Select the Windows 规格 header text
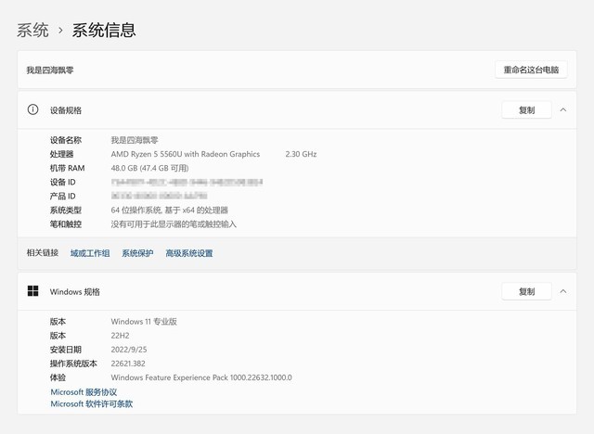The image size is (594, 434). point(74,292)
